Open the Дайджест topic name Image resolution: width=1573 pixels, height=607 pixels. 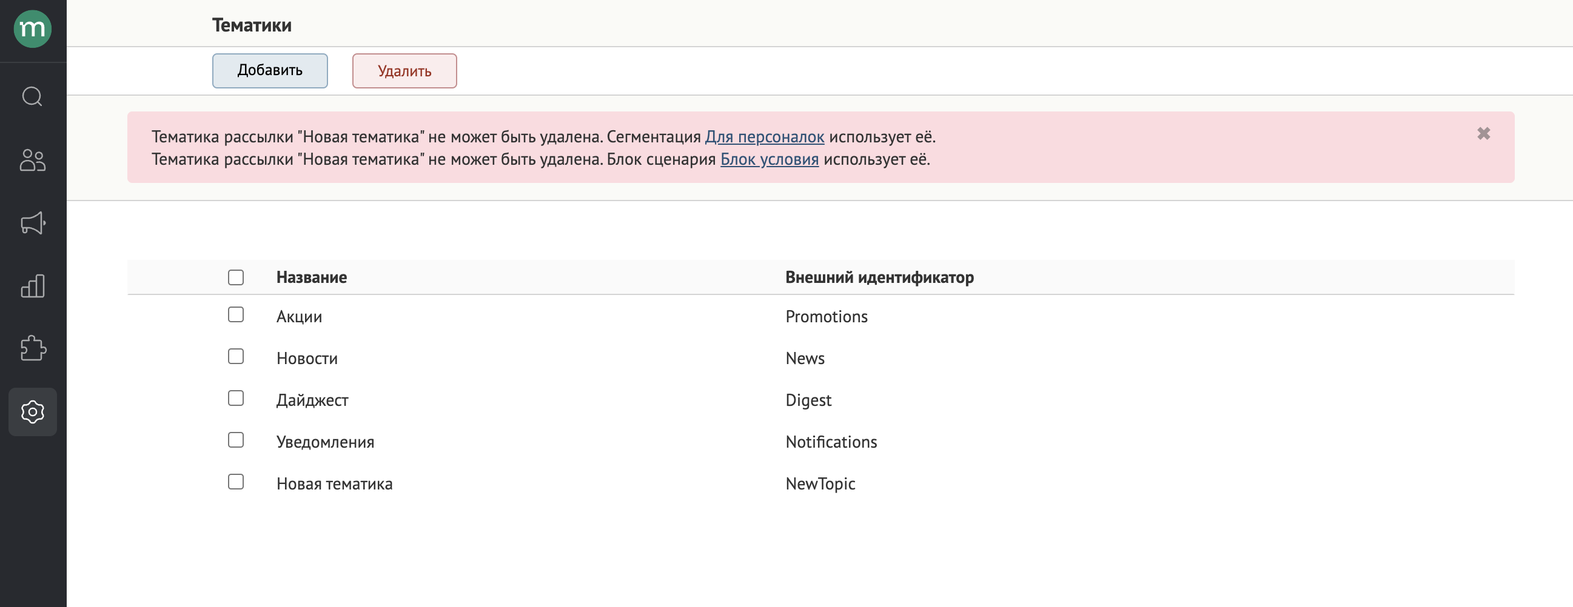click(x=312, y=400)
